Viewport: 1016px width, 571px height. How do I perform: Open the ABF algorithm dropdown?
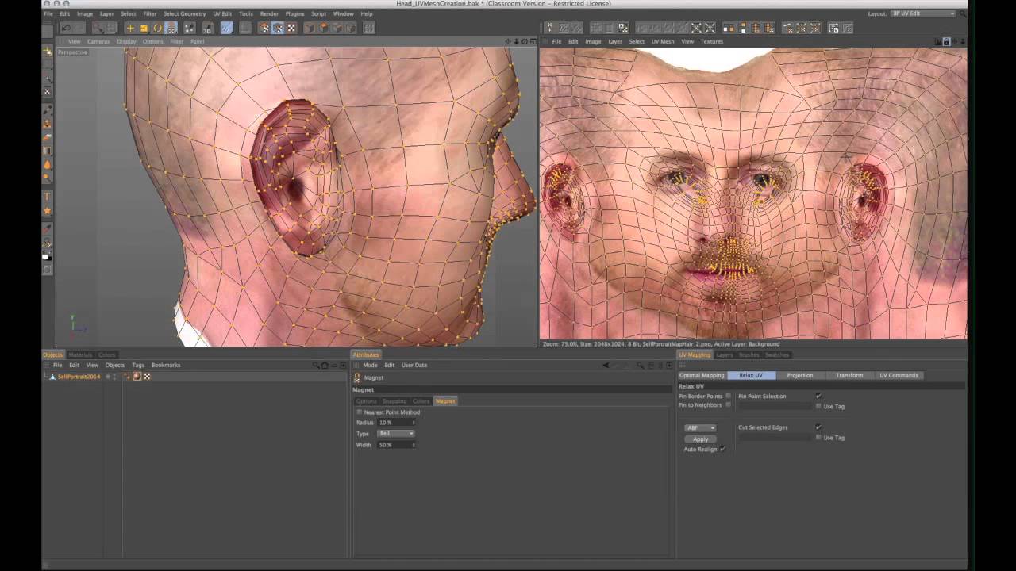click(x=700, y=428)
